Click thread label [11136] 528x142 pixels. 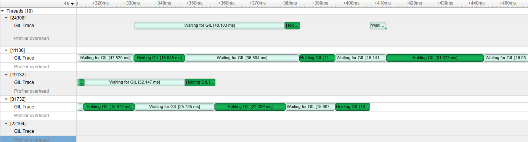click(18, 50)
